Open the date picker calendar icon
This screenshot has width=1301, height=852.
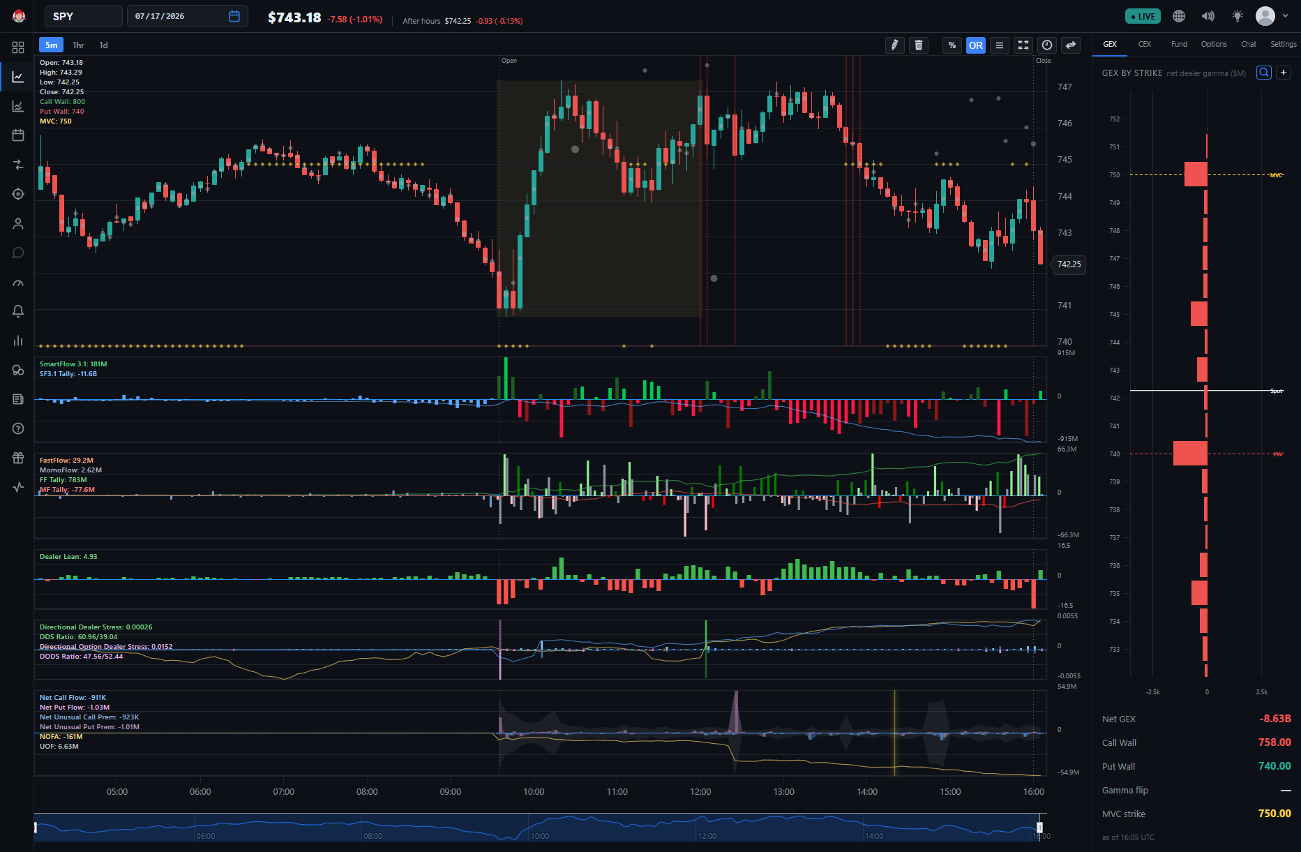pos(234,16)
